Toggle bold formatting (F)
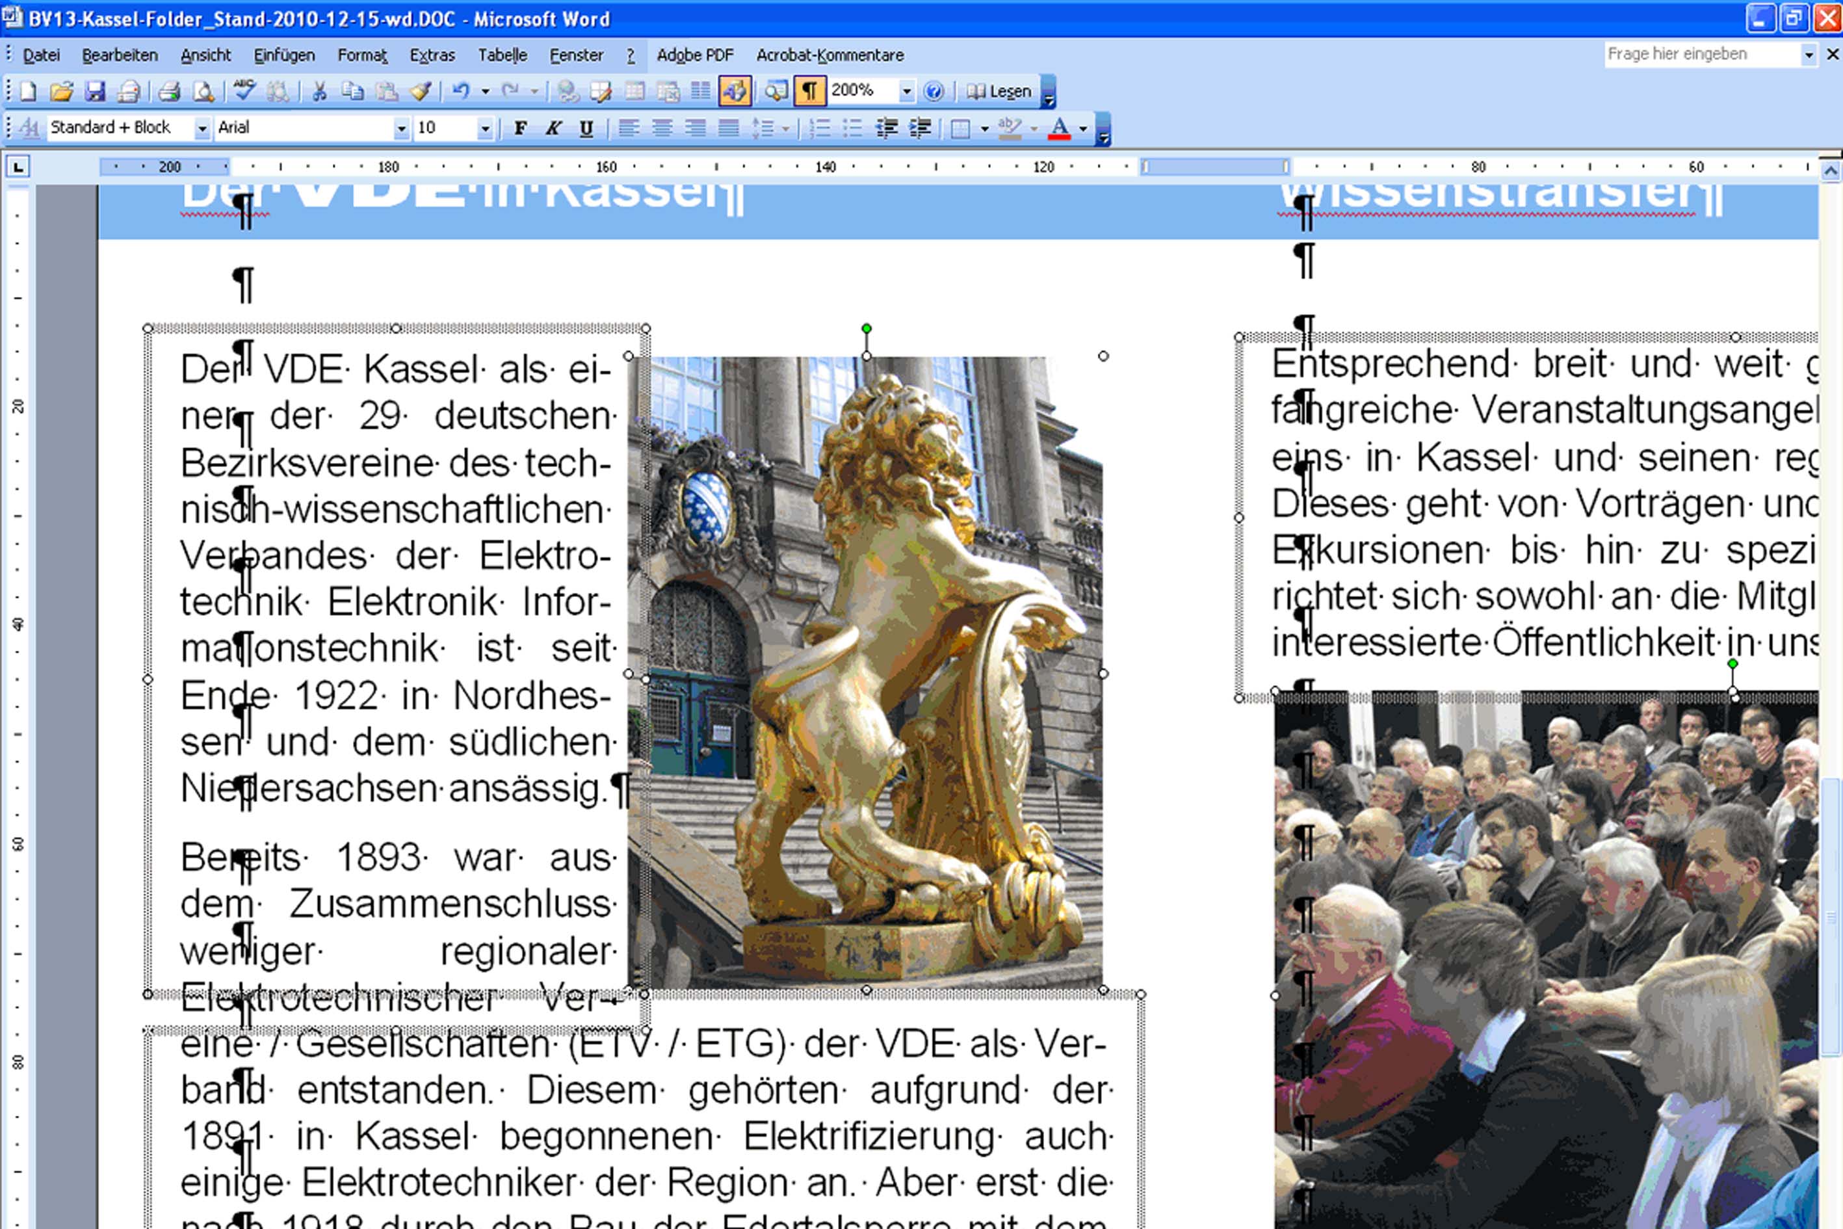 coord(520,127)
